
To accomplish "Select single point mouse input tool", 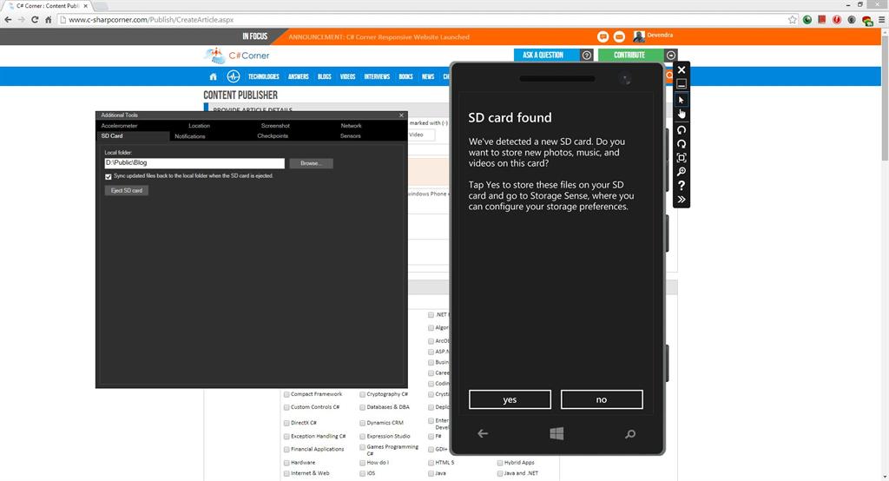I will pos(682,100).
